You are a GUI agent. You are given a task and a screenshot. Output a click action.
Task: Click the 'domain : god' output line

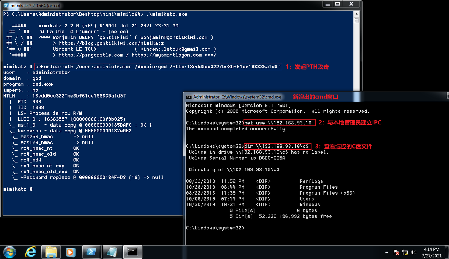[22, 78]
